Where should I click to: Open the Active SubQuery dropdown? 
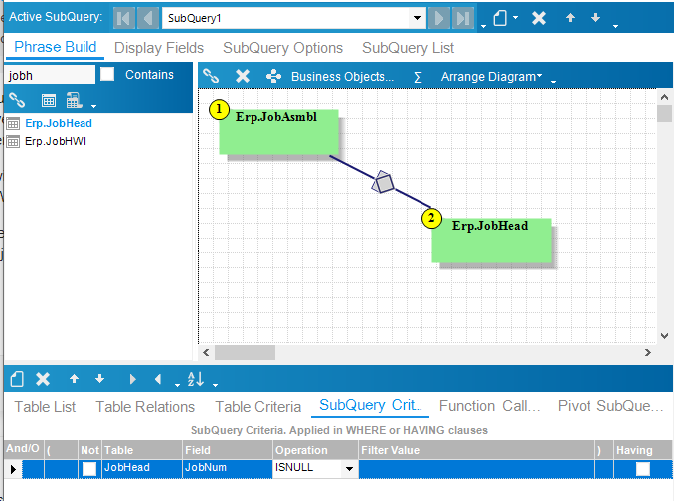pyautogui.click(x=417, y=18)
